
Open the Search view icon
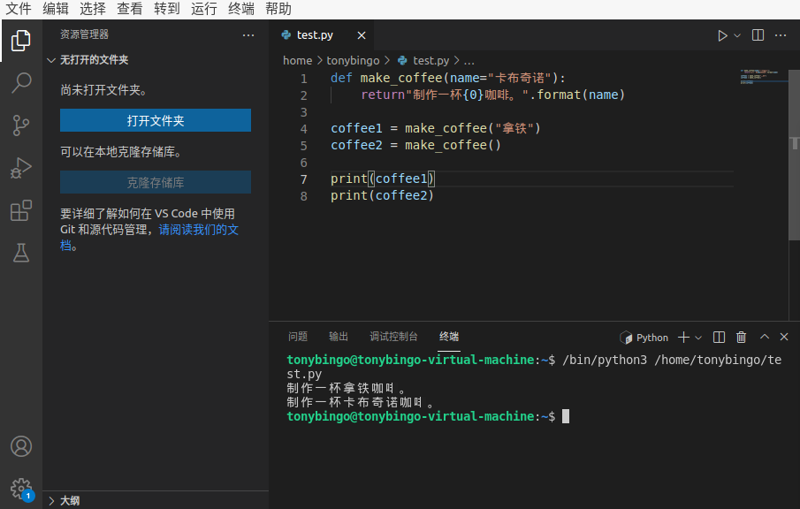21,83
